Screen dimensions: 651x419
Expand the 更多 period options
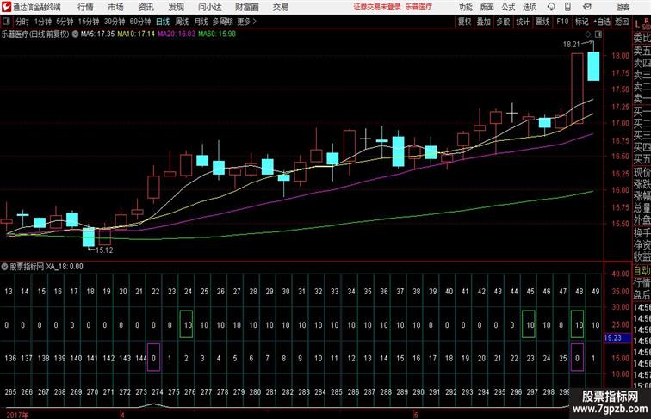click(x=246, y=22)
